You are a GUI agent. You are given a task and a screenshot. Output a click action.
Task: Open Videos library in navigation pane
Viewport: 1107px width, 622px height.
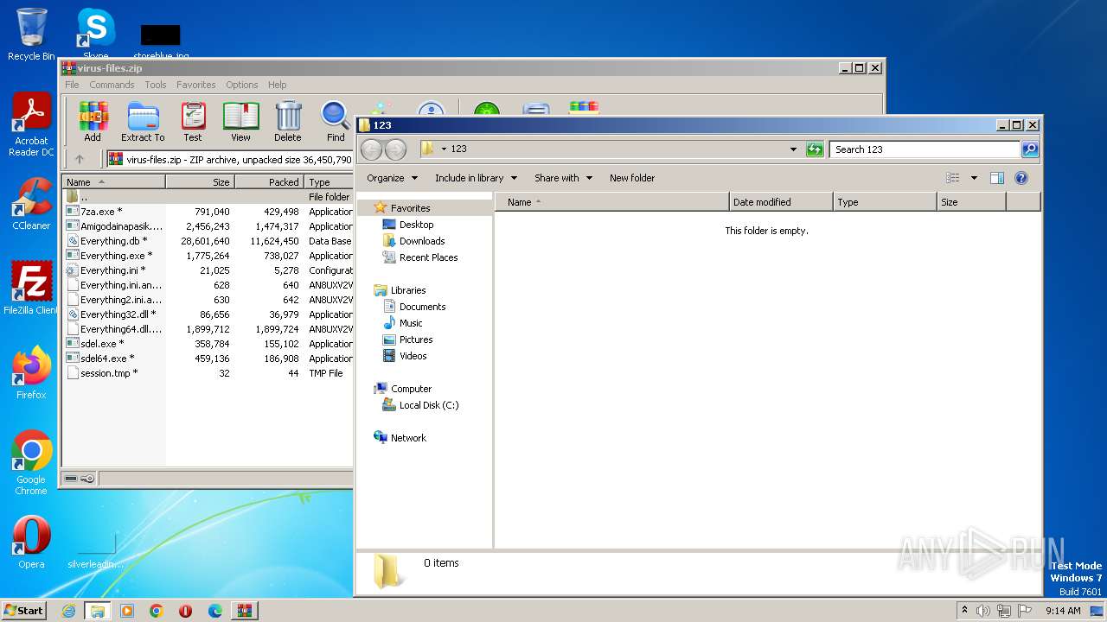tap(413, 356)
